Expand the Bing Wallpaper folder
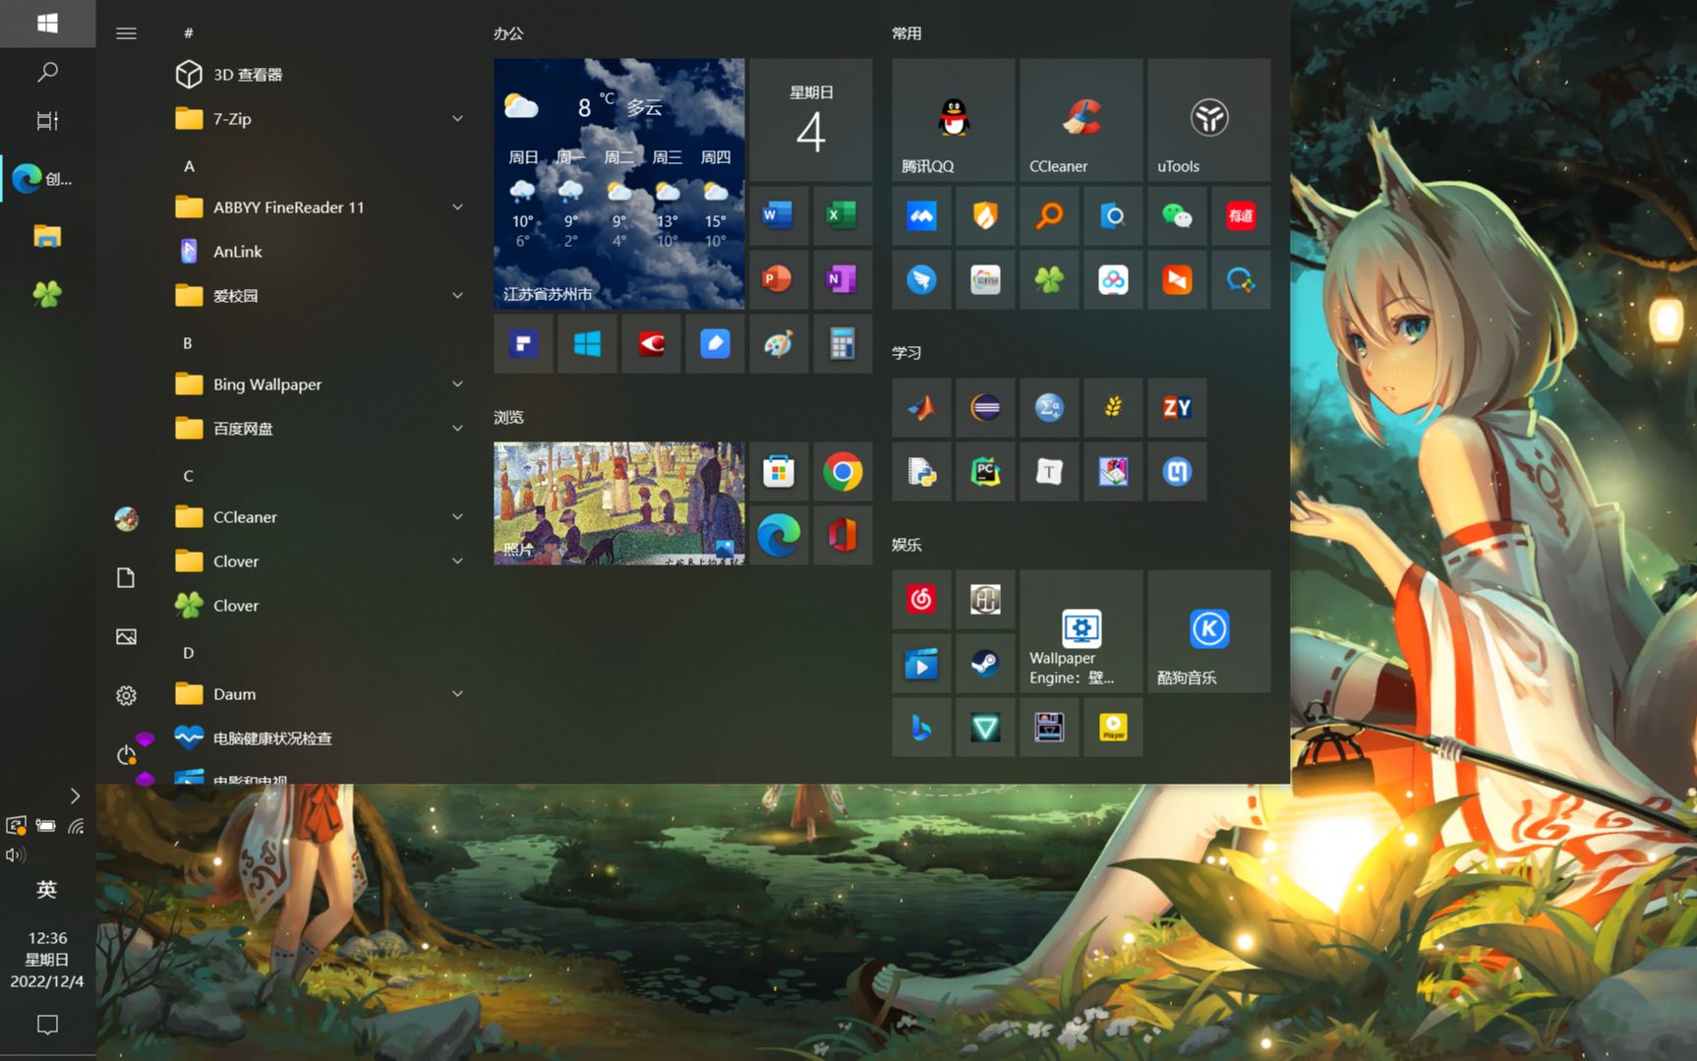The image size is (1697, 1061). click(x=320, y=384)
